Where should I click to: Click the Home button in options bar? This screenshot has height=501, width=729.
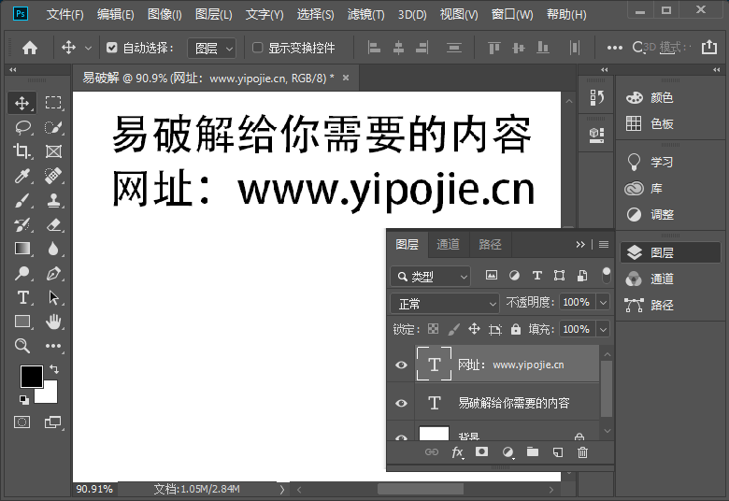30,48
